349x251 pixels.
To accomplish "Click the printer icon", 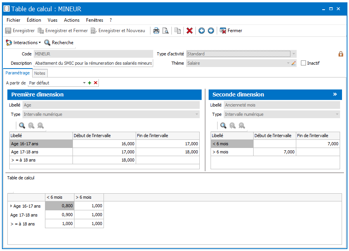I will [x=156, y=31].
